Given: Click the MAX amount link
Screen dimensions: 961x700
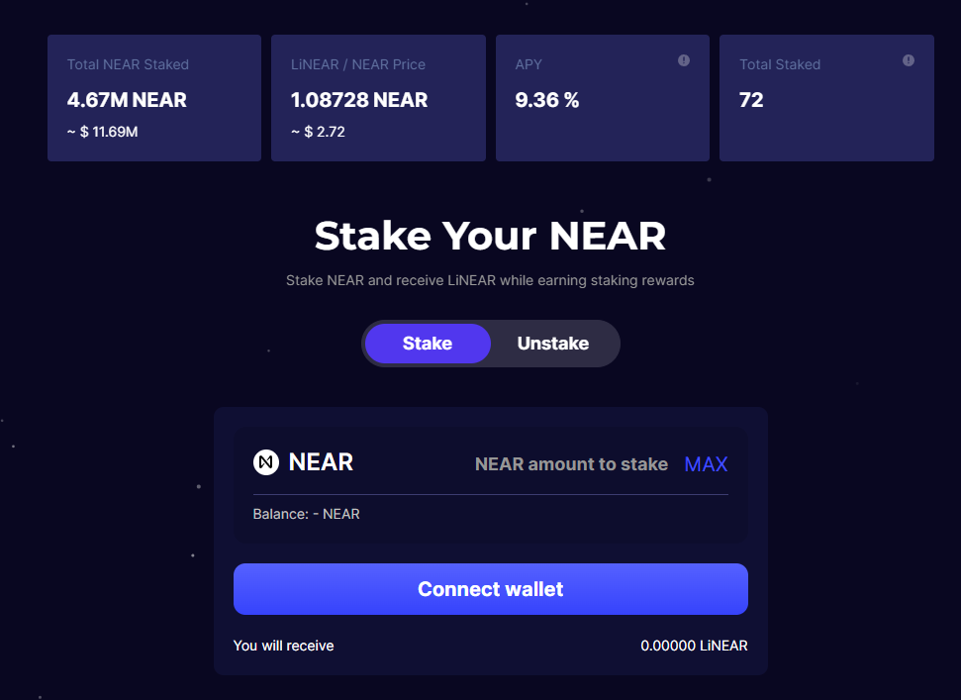Looking at the screenshot, I should (x=706, y=464).
